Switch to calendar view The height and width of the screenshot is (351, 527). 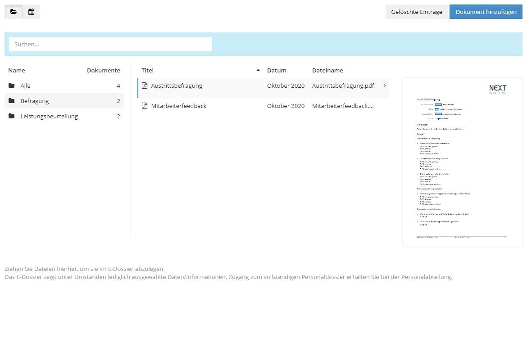(x=31, y=12)
